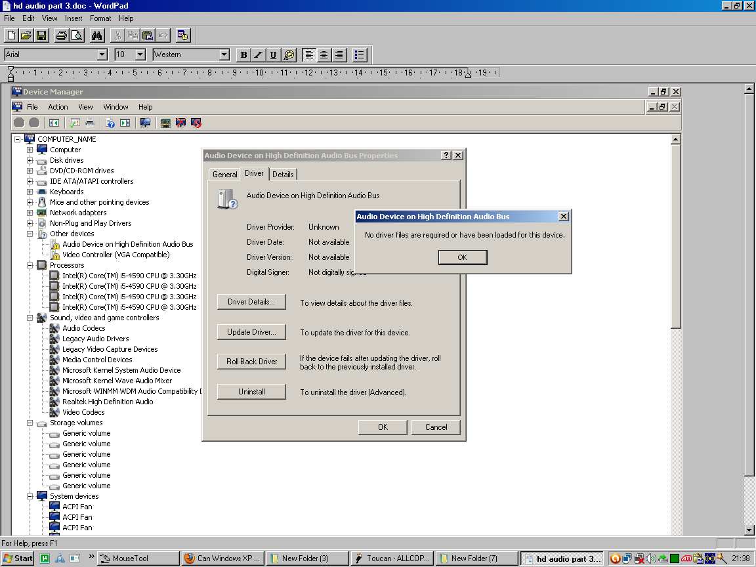Click Device Manager's Forward toolbar button
Image resolution: width=756 pixels, height=567 pixels.
point(34,123)
